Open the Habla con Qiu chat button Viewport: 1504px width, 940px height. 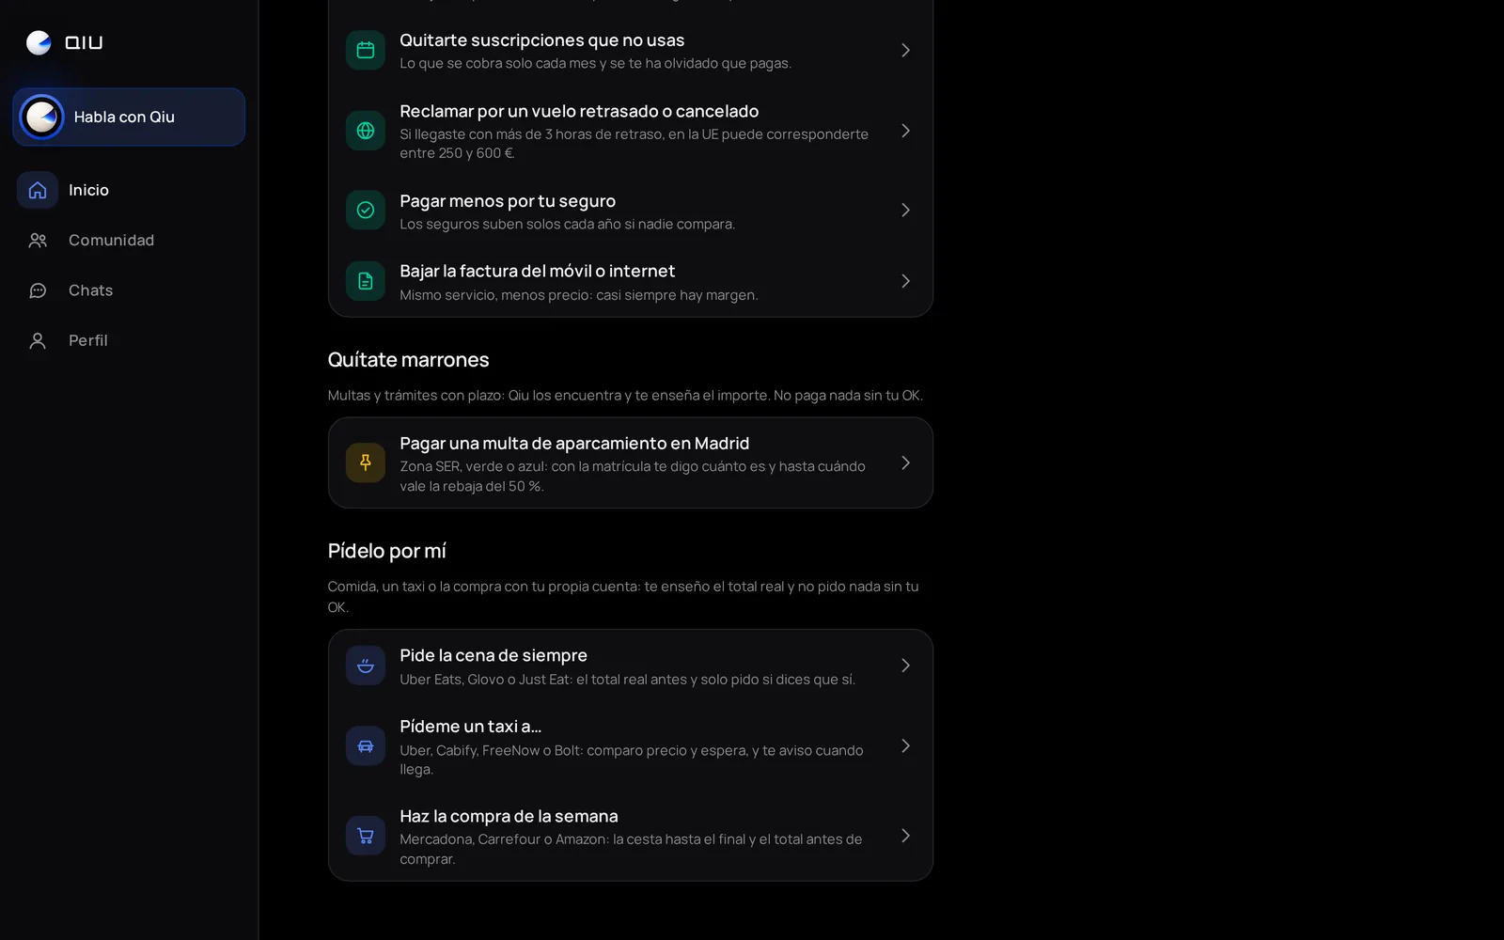point(129,117)
